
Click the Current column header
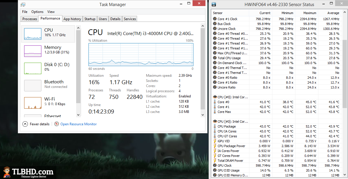point(260,13)
